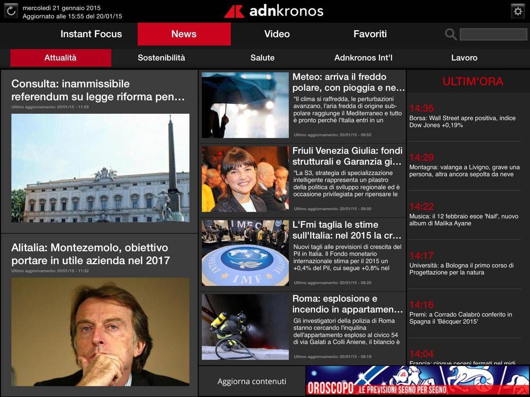Open the Instant Focus tab
Screen dimensions: 530x397
pos(91,34)
